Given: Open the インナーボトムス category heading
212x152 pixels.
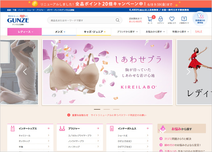Looking at the screenshot, I should pyautogui.click(x=127, y=129).
